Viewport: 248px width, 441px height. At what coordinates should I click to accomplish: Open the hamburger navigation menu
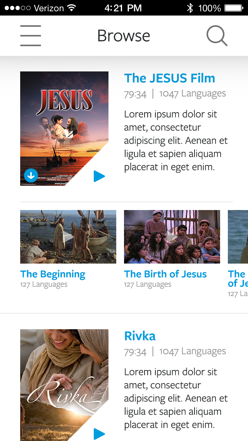[31, 36]
